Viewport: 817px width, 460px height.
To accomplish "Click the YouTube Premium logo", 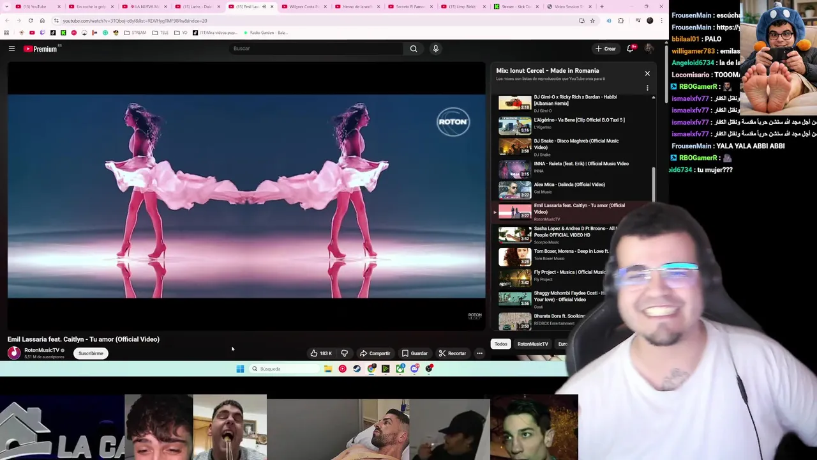I will pyautogui.click(x=41, y=49).
